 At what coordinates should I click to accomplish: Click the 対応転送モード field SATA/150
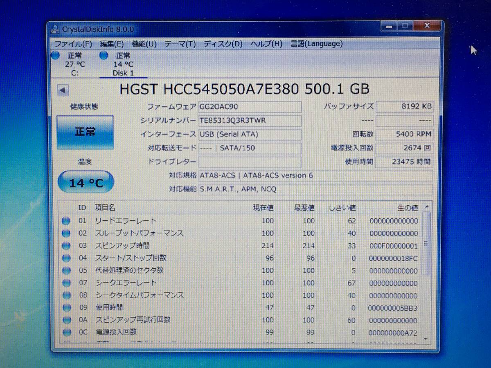(250, 148)
